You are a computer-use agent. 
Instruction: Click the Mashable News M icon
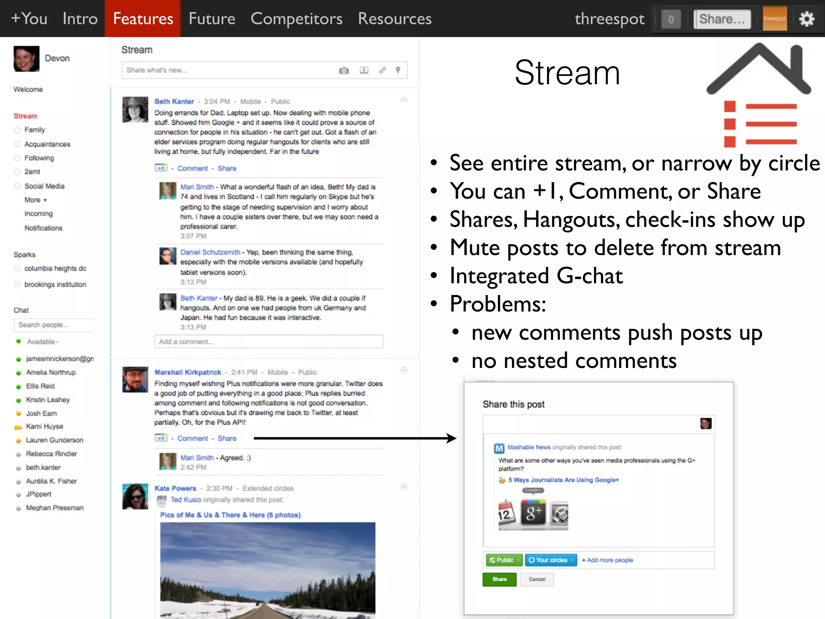click(499, 448)
